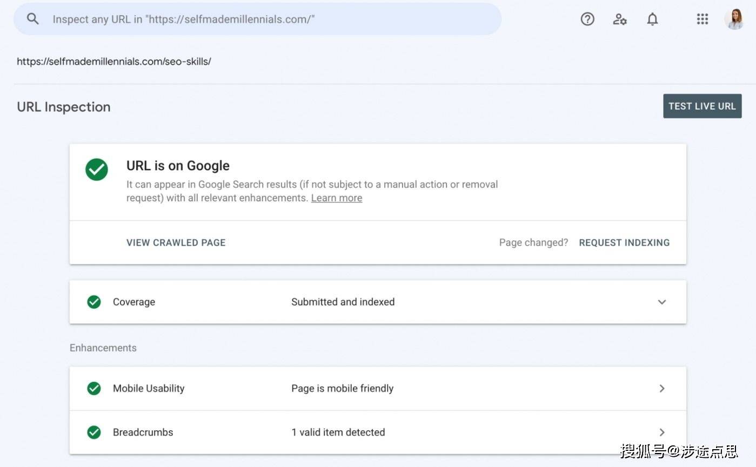Focus the Inspect any URL search field

258,19
